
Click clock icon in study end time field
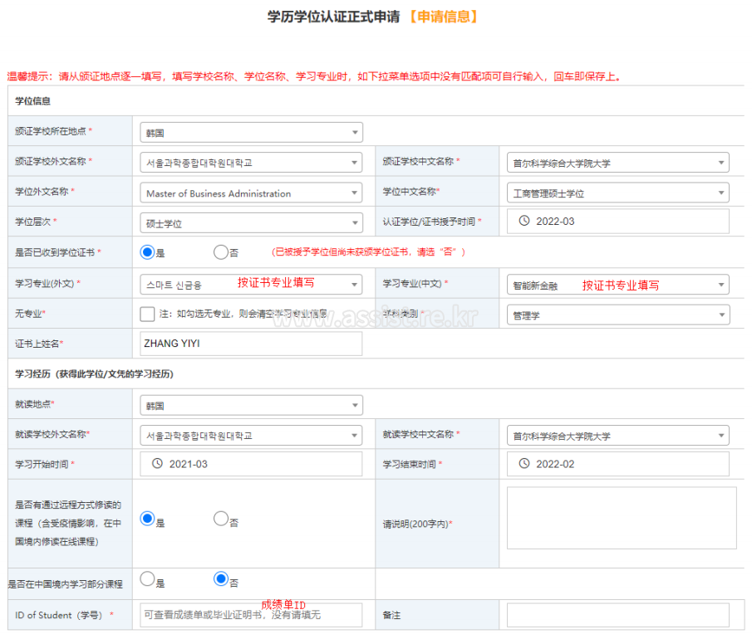pyautogui.click(x=524, y=463)
